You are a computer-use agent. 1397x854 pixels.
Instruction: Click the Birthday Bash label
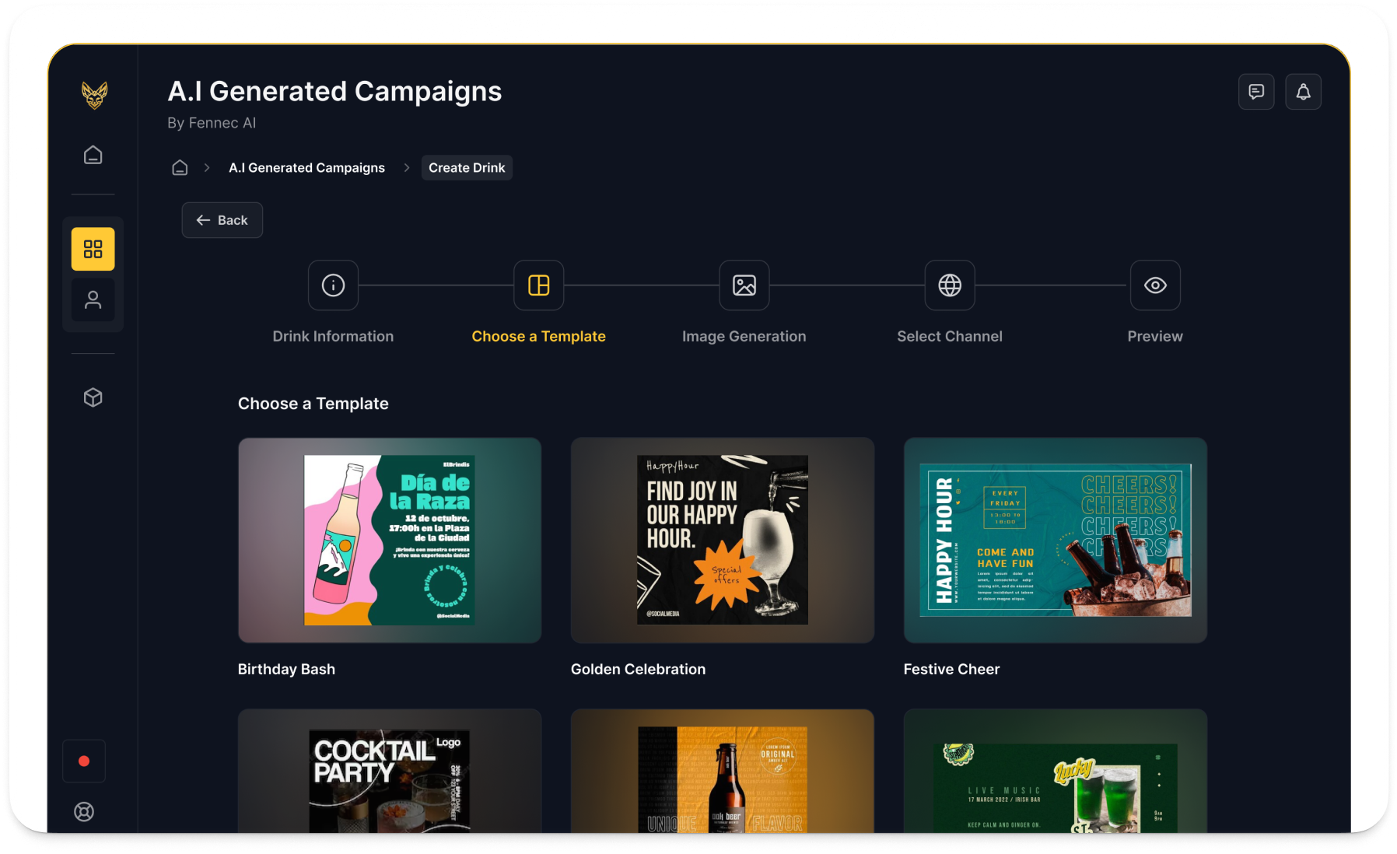click(x=286, y=669)
